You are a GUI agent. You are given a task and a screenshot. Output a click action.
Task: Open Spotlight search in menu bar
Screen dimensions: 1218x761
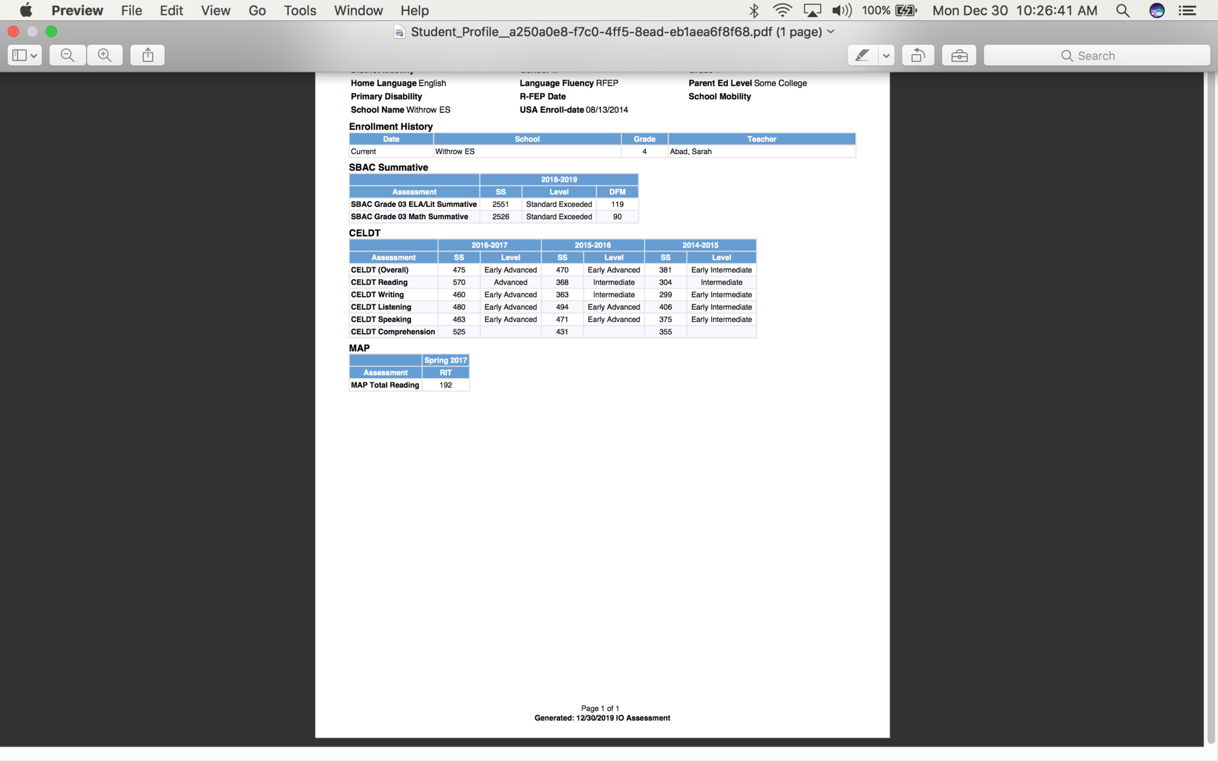(1122, 10)
